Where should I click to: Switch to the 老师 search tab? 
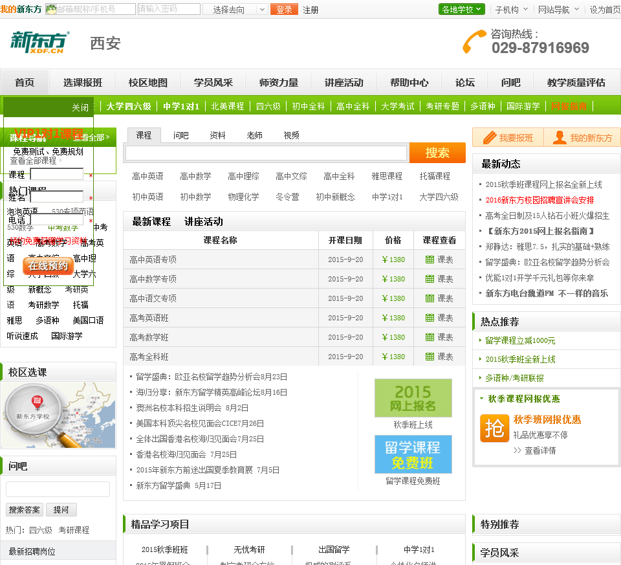(x=255, y=135)
